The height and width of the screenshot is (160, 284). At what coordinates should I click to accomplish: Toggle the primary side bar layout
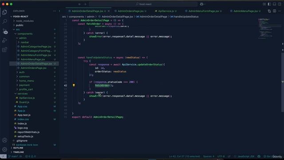(x=269, y=4)
